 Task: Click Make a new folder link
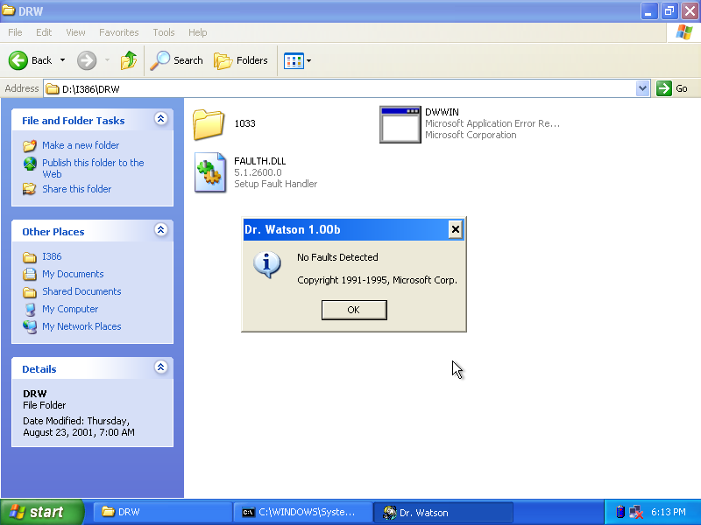(80, 145)
